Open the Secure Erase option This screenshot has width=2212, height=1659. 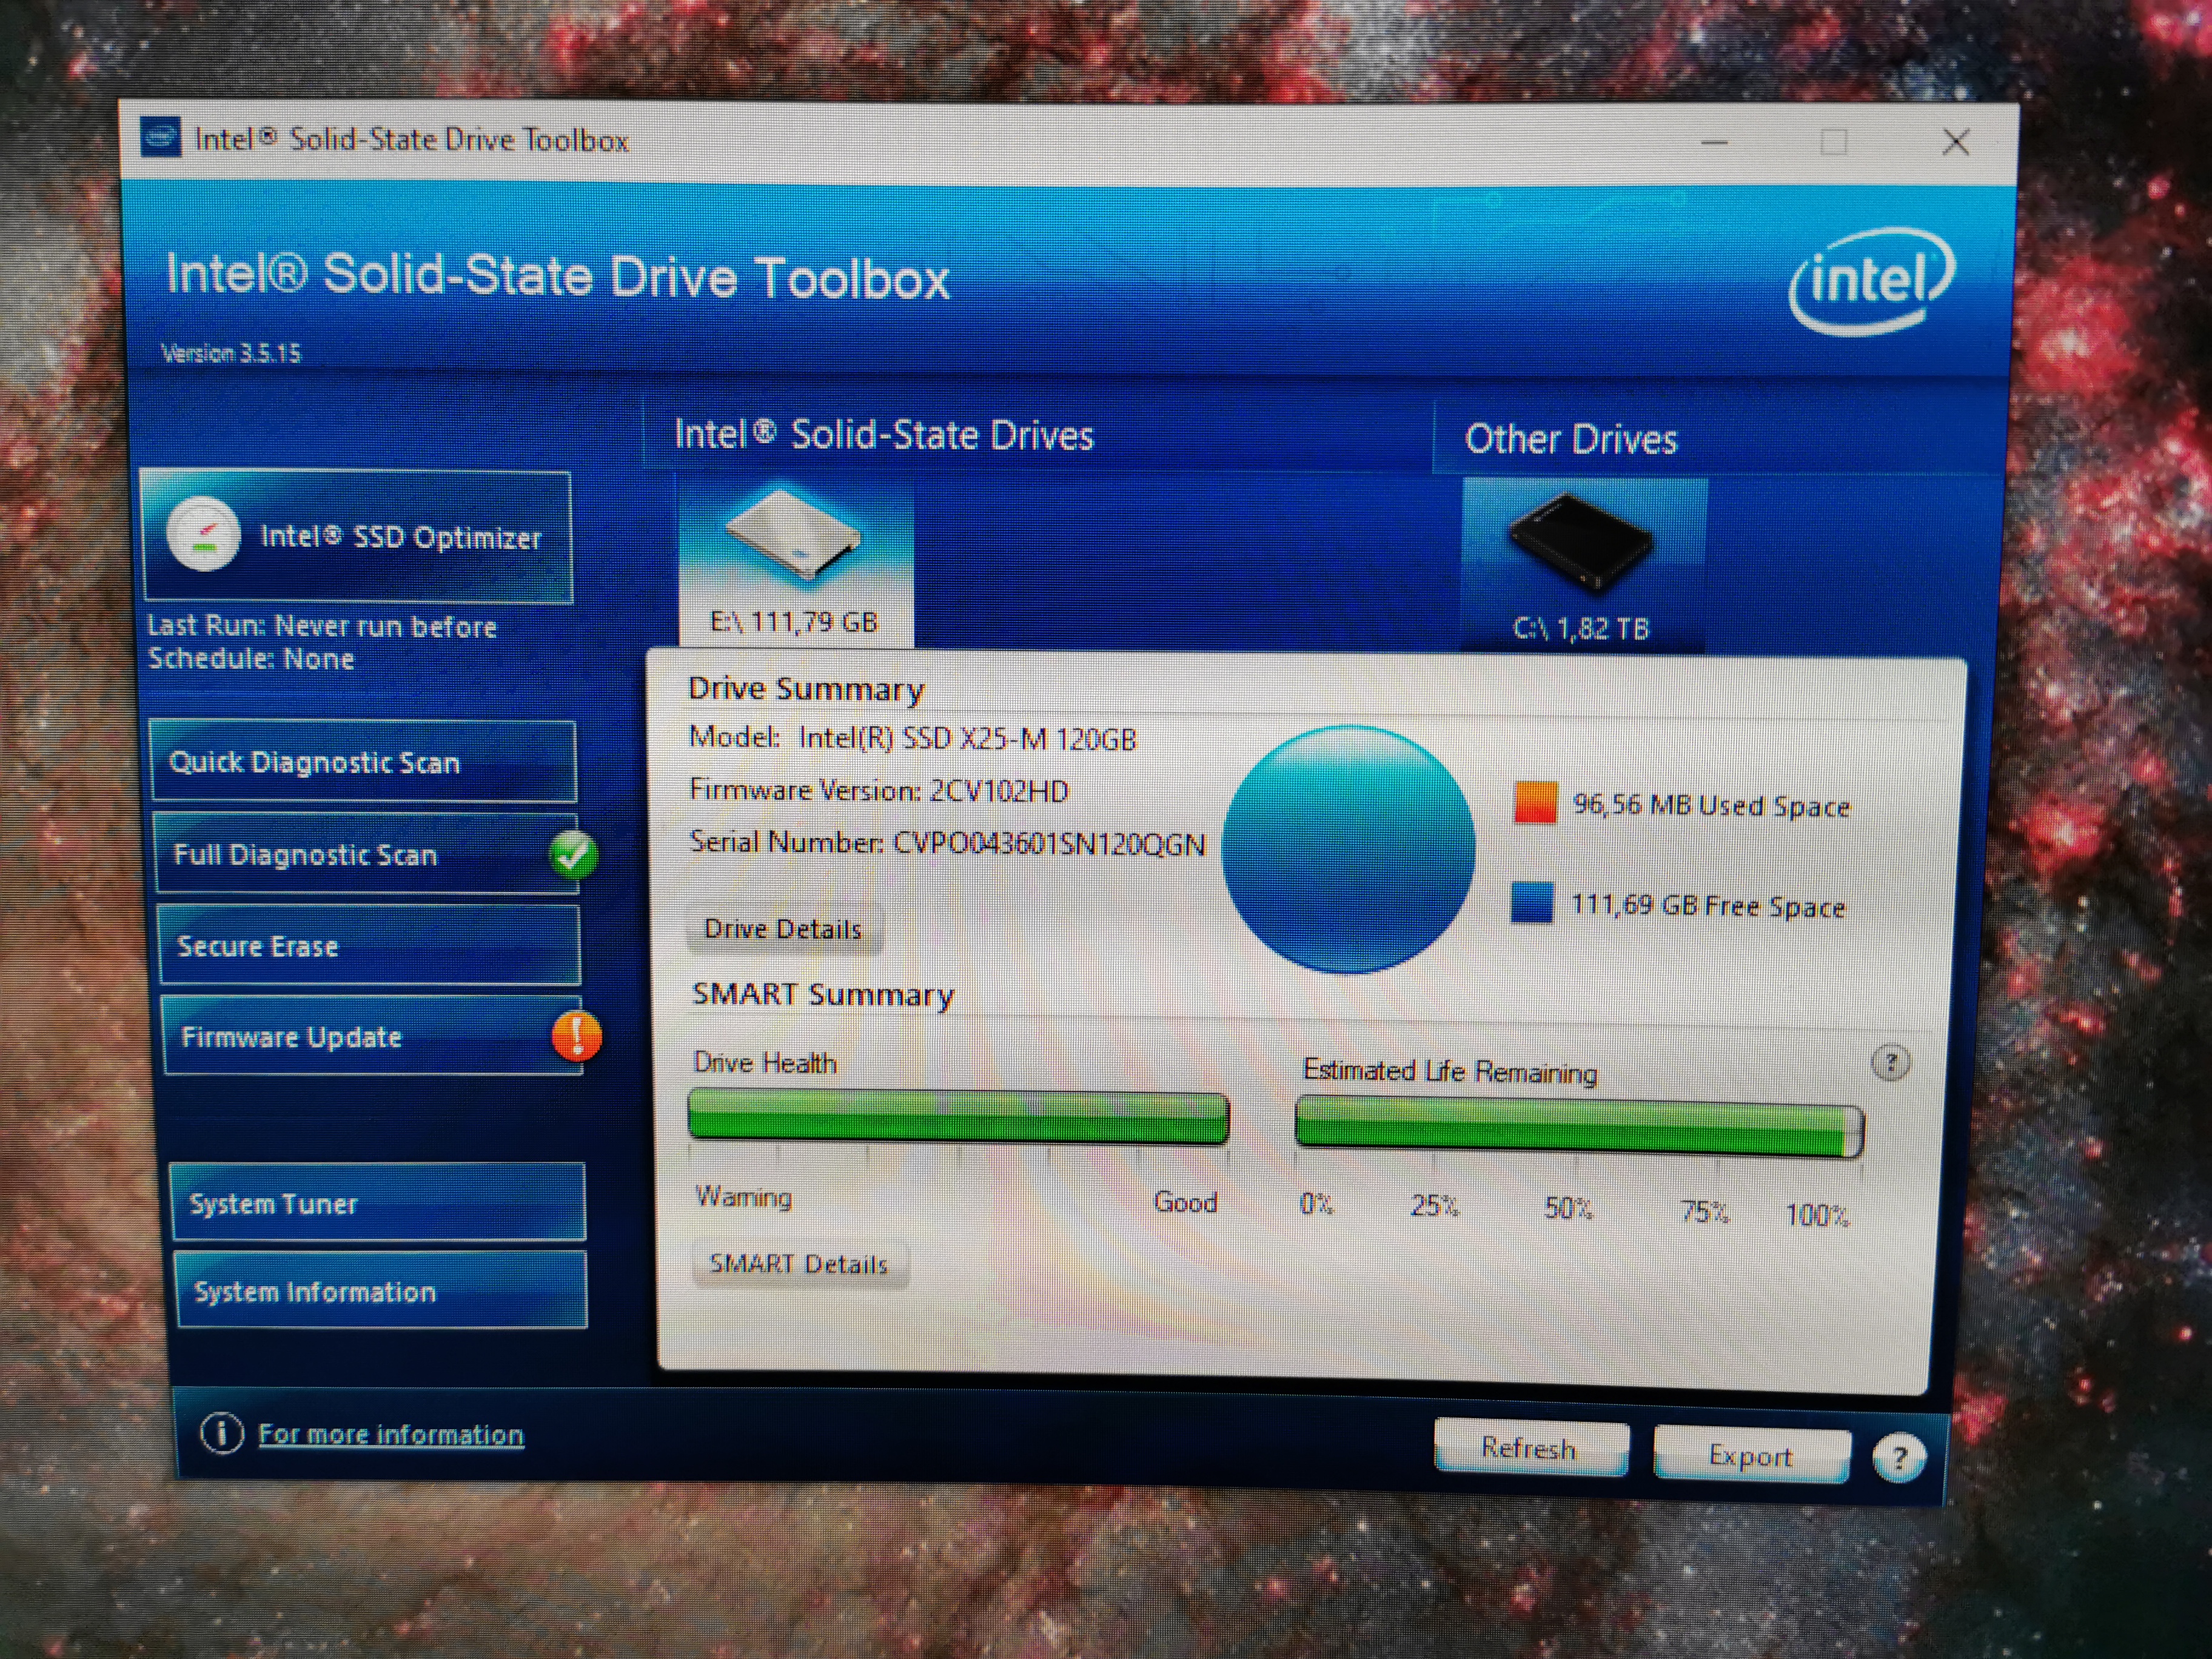coord(369,946)
